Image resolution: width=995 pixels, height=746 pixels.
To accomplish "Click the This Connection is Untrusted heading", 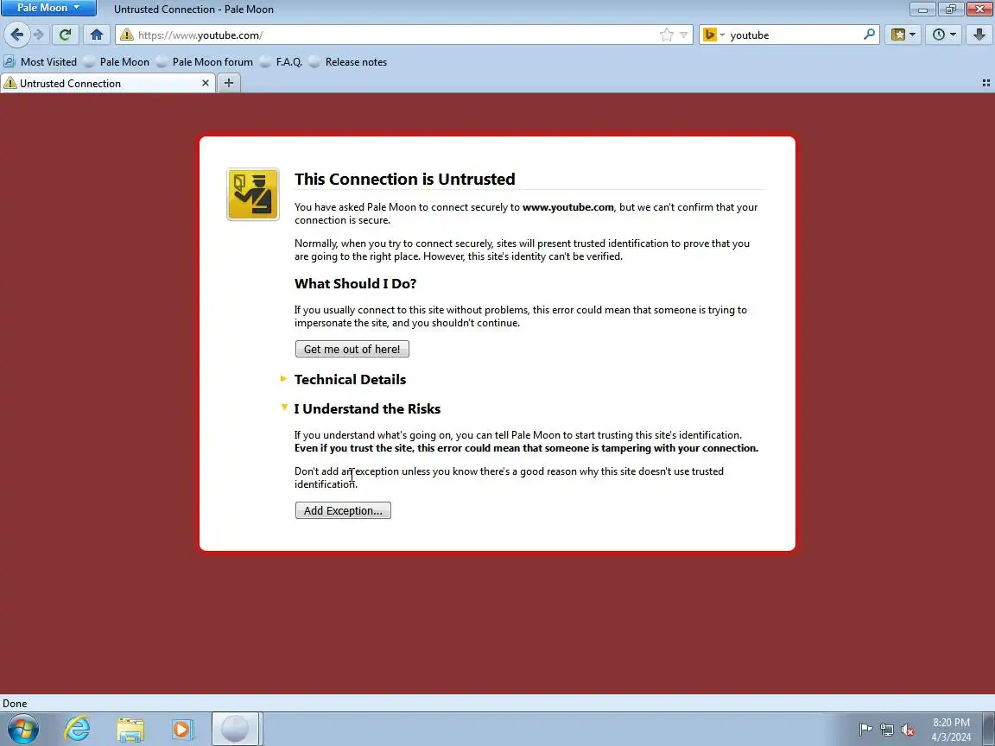I will 405,179.
